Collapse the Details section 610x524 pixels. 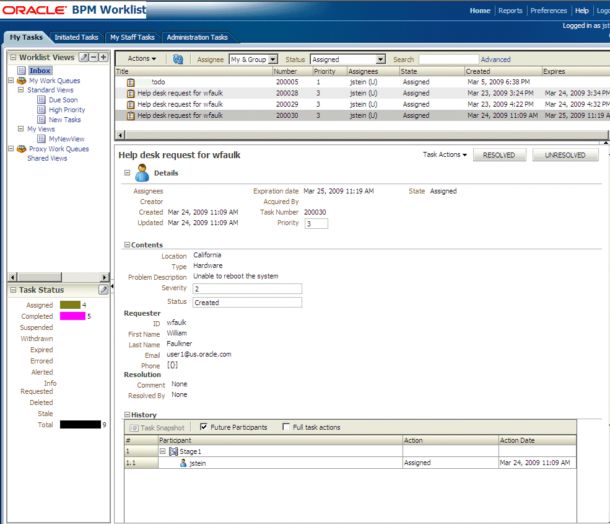click(x=127, y=173)
